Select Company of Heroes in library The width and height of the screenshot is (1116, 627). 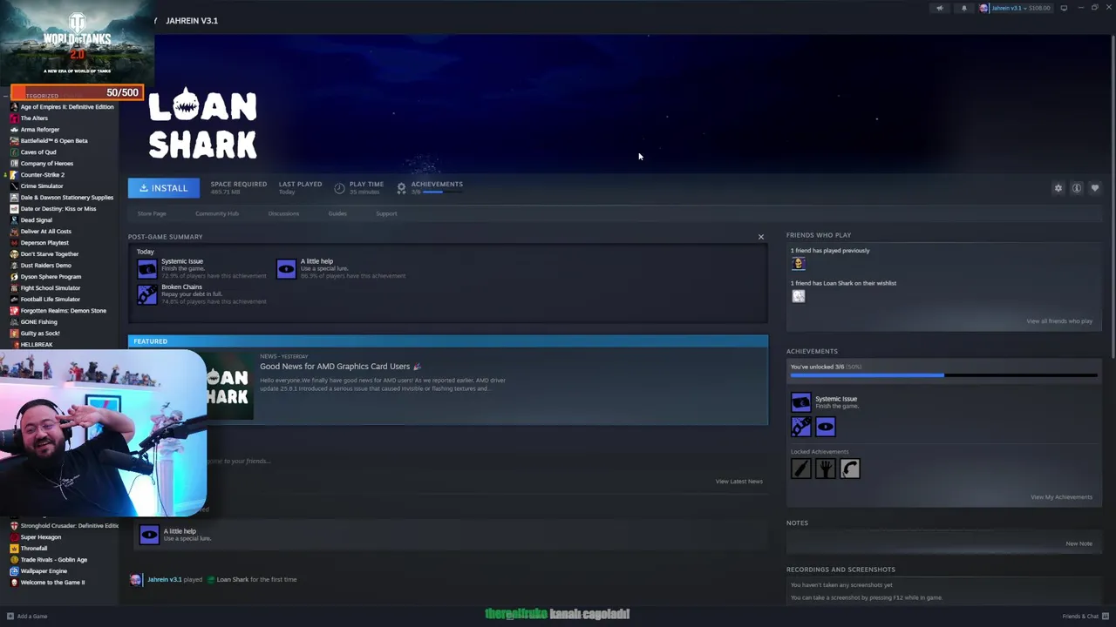[47, 163]
